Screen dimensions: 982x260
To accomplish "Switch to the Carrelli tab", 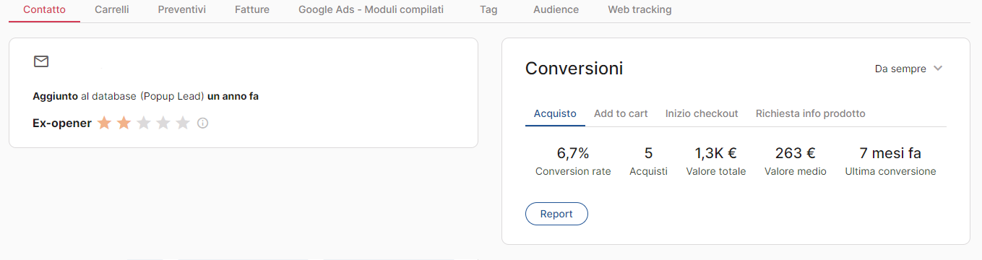I will tap(112, 10).
